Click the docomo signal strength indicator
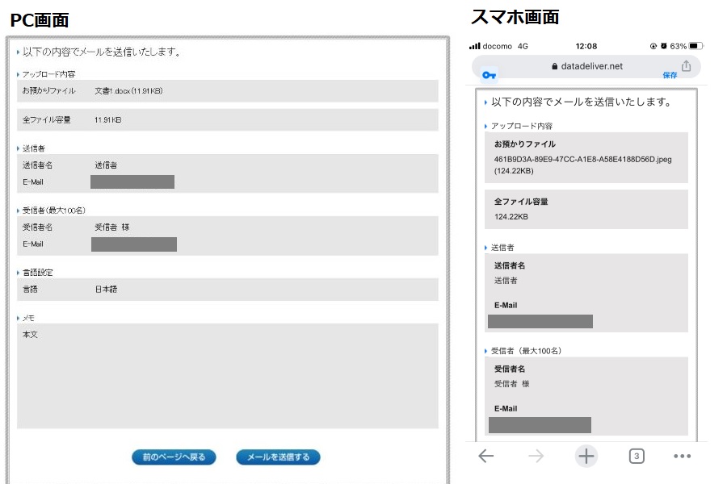The width and height of the screenshot is (727, 484). 474,46
